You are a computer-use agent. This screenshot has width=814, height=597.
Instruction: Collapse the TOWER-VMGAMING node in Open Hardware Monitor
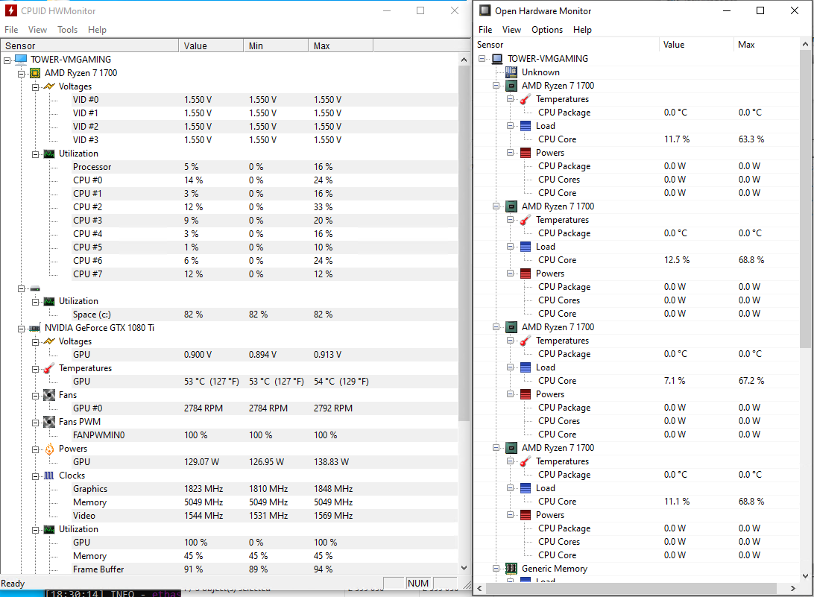pos(482,59)
